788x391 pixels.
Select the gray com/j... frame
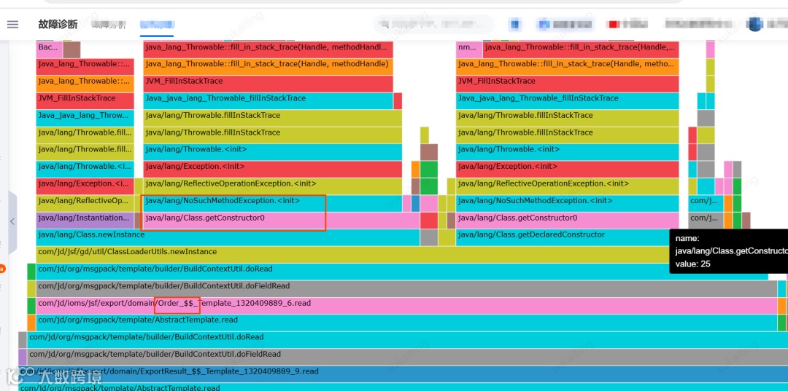click(706, 220)
